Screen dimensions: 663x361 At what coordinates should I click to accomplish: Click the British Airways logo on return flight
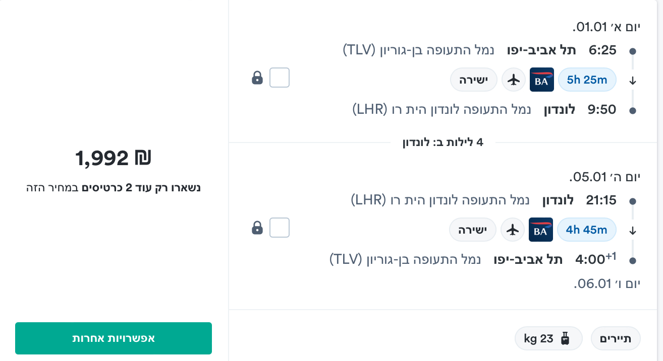tap(540, 230)
